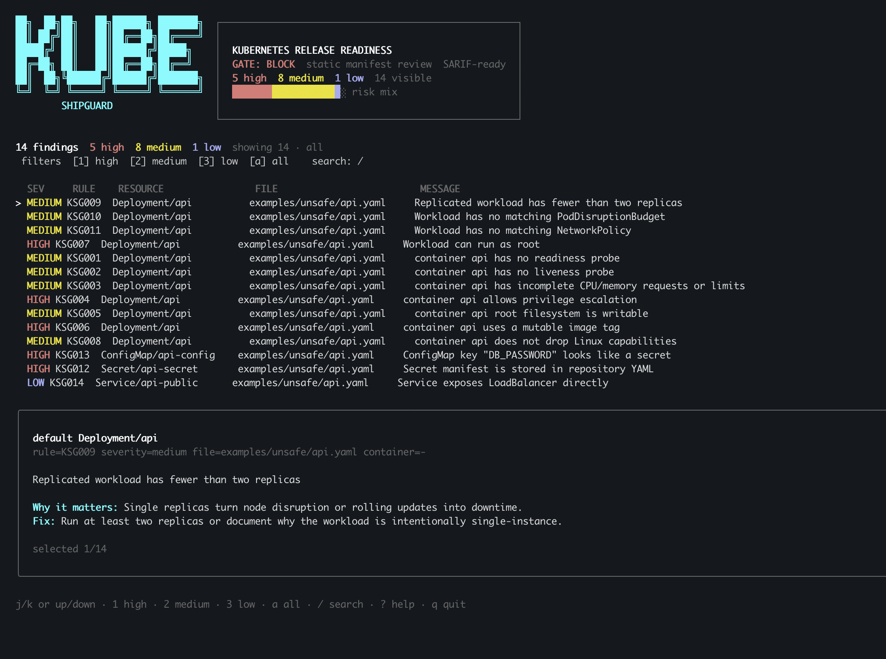Click '5 high' beside '14 findings'

[x=107, y=147]
